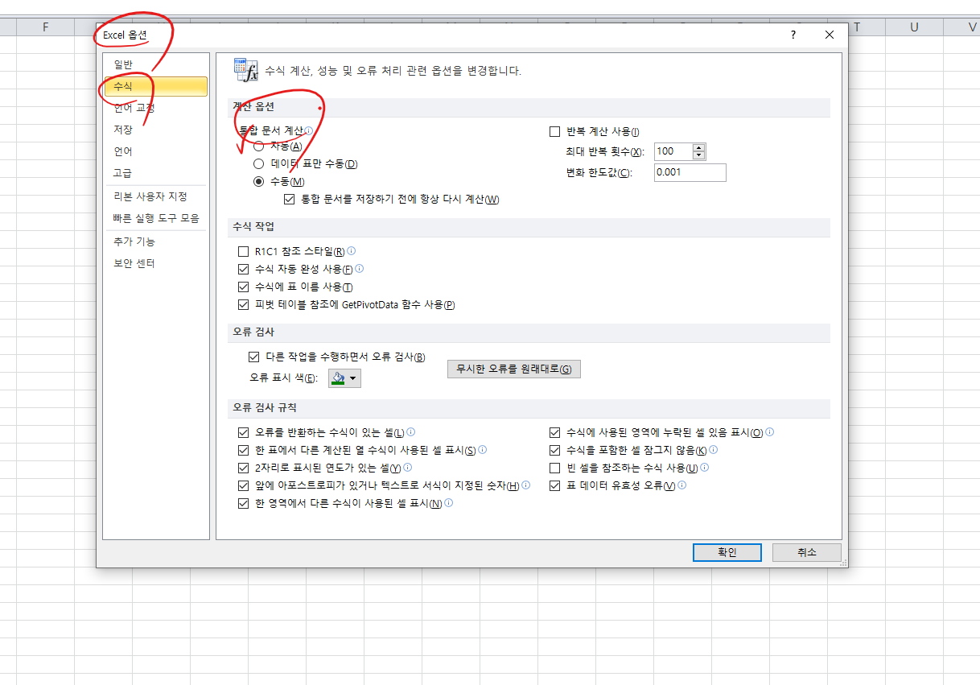
Task: Click info icon beside 빈 셀을 참조하는 수식
Action: [x=704, y=468]
